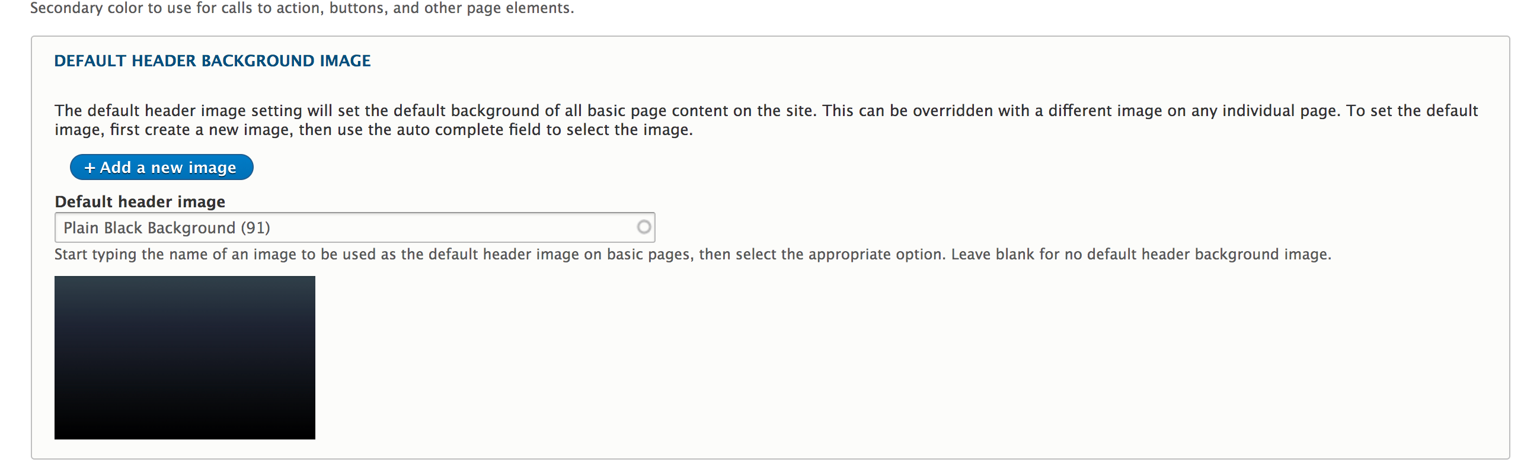Screen dimensions: 1540x475
Task: Click the lighter top edge of the preview image
Action: coord(184,282)
